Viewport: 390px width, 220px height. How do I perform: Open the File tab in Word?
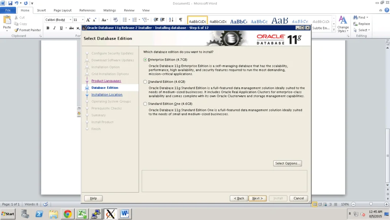click(8, 10)
